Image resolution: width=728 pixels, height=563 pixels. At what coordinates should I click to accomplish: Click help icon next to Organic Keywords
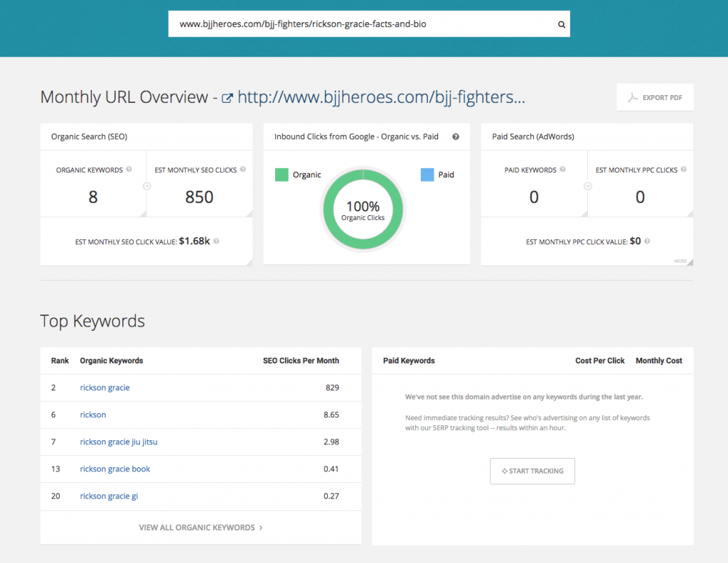click(129, 170)
